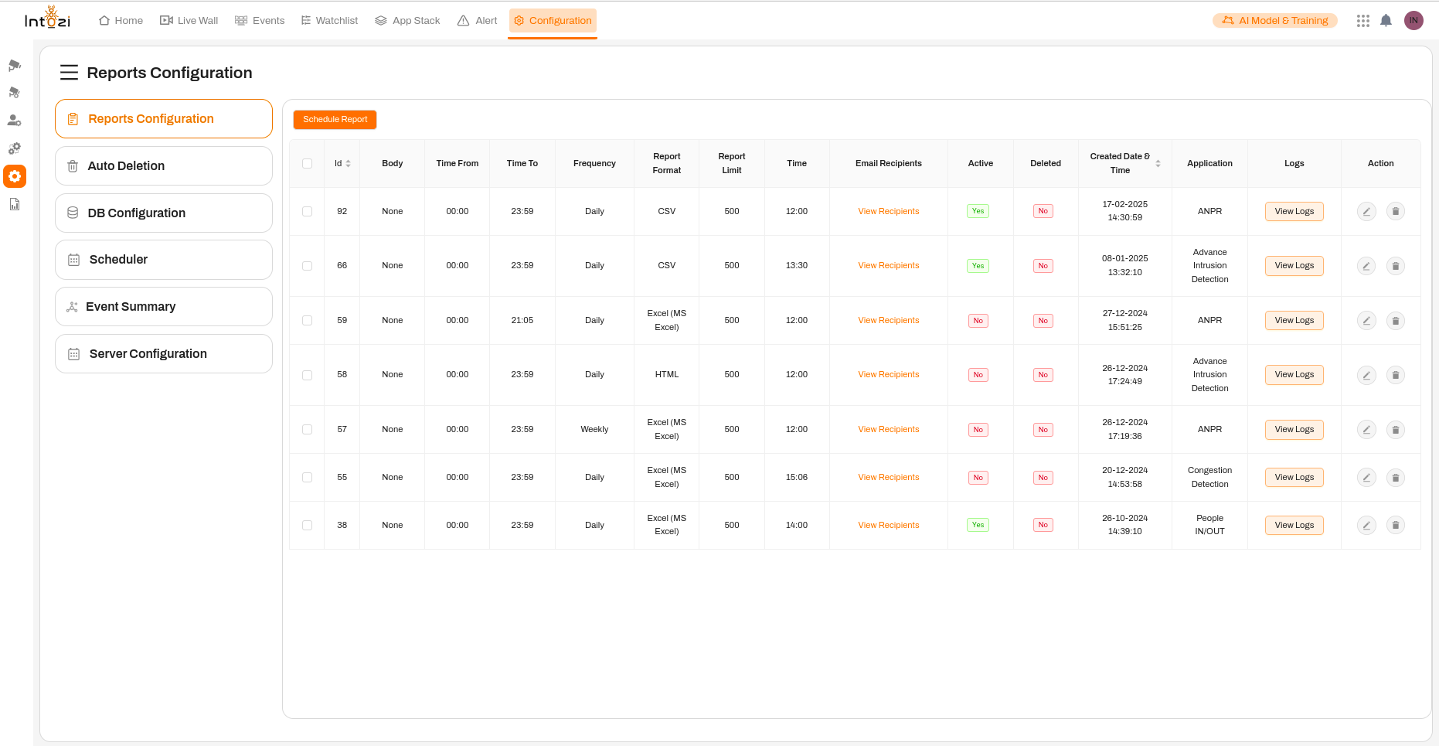
Task: Go to the Watchlist page
Action: click(x=329, y=20)
